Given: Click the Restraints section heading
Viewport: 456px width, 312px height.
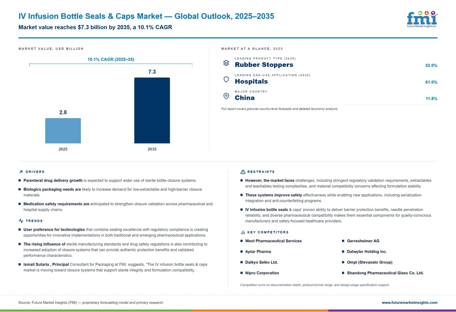Looking at the screenshot, I should [x=261, y=172].
